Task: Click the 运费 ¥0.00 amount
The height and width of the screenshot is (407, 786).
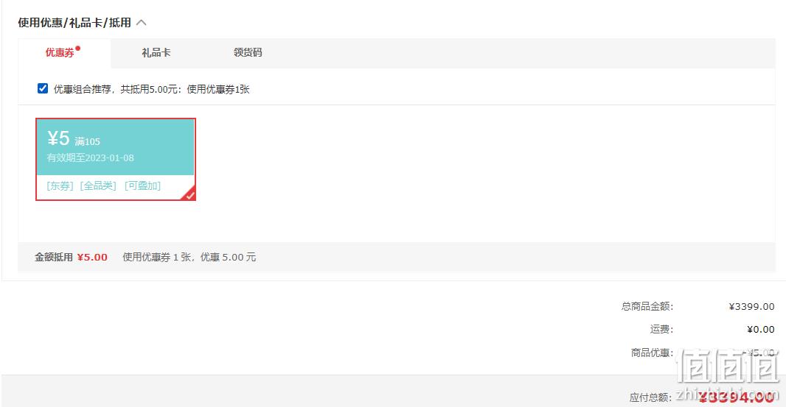Action: point(760,330)
